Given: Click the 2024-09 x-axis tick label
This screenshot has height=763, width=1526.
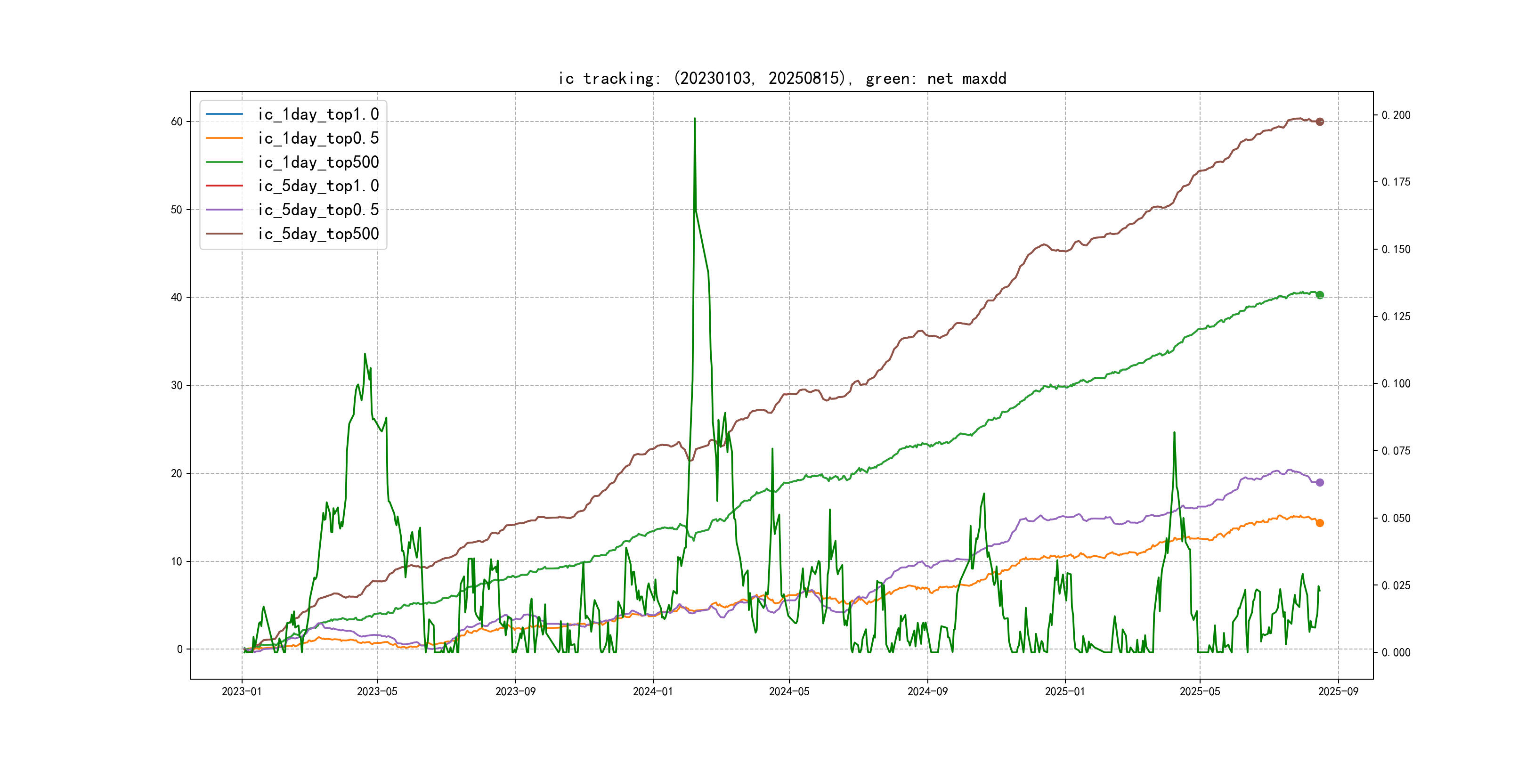Looking at the screenshot, I should 927,691.
